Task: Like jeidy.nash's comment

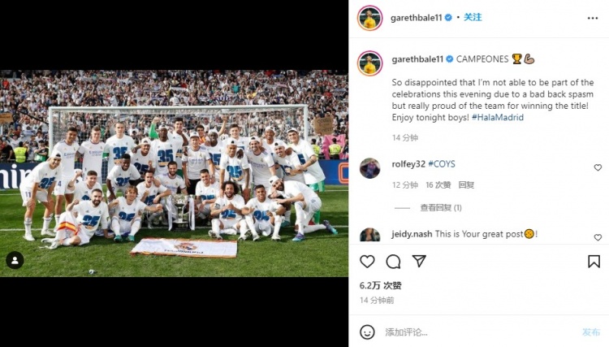Action: [x=598, y=237]
